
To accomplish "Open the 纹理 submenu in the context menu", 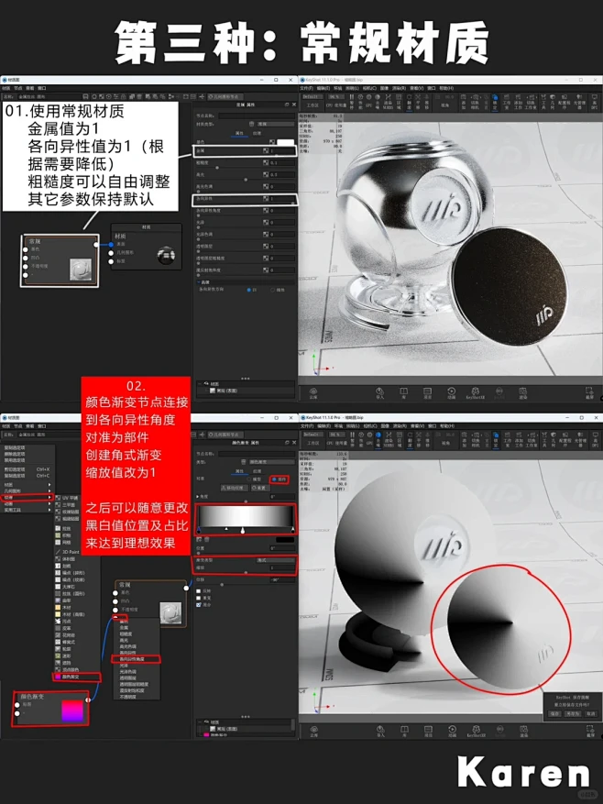I will tap(27, 497).
